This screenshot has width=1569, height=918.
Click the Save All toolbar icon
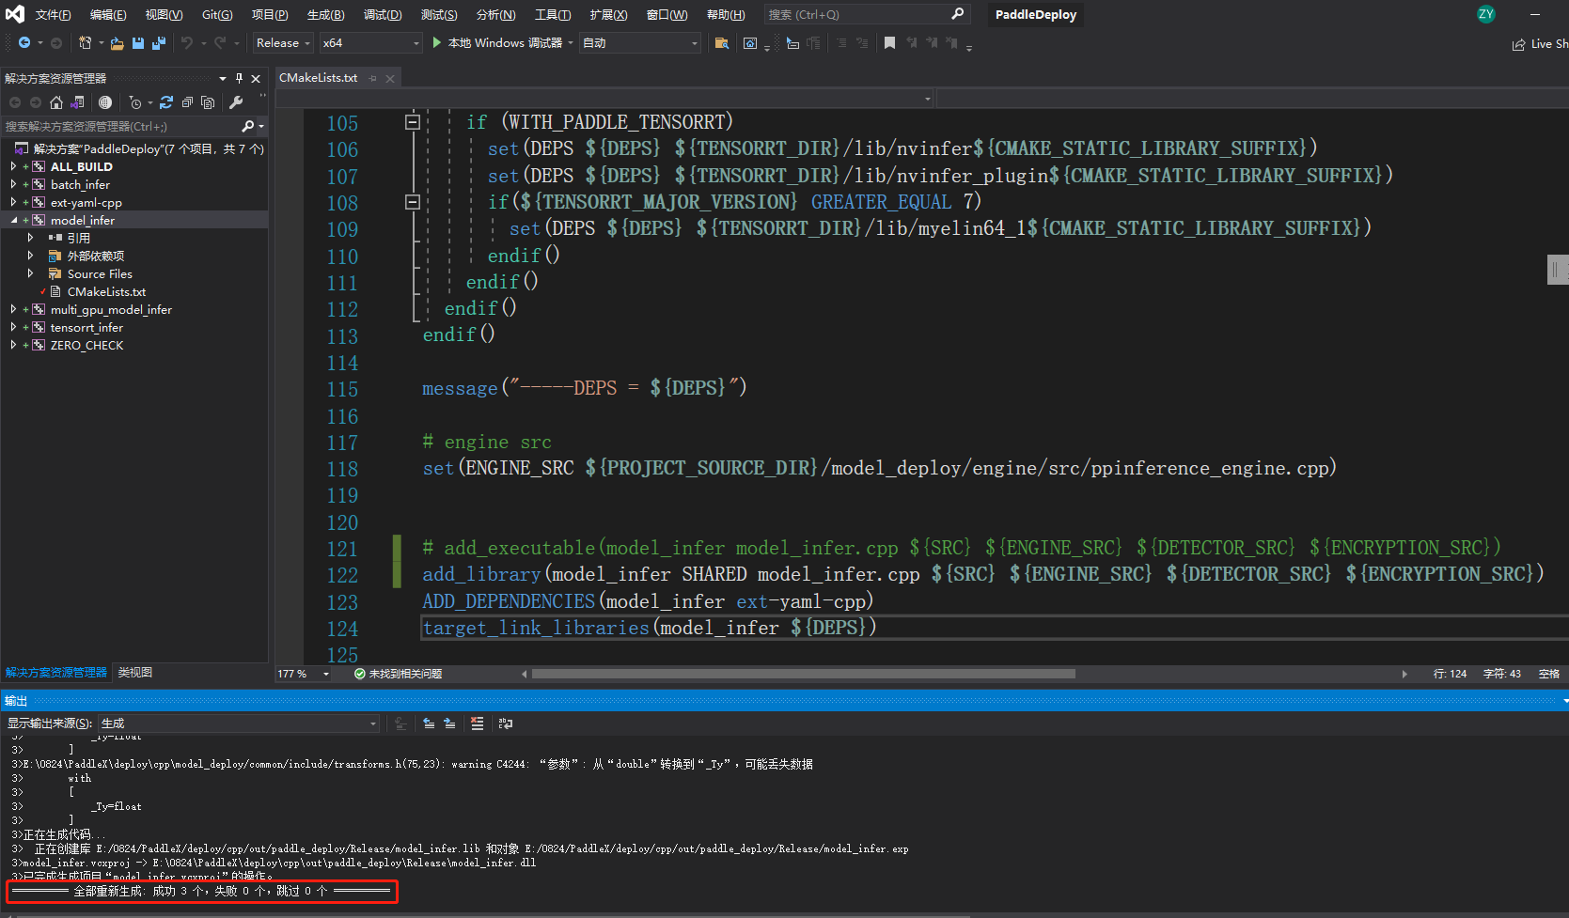158,43
